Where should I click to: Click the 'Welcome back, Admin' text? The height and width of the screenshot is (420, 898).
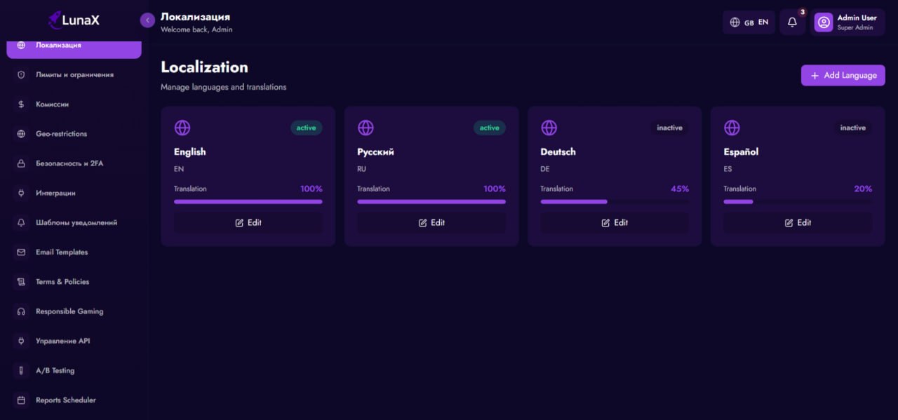point(196,29)
